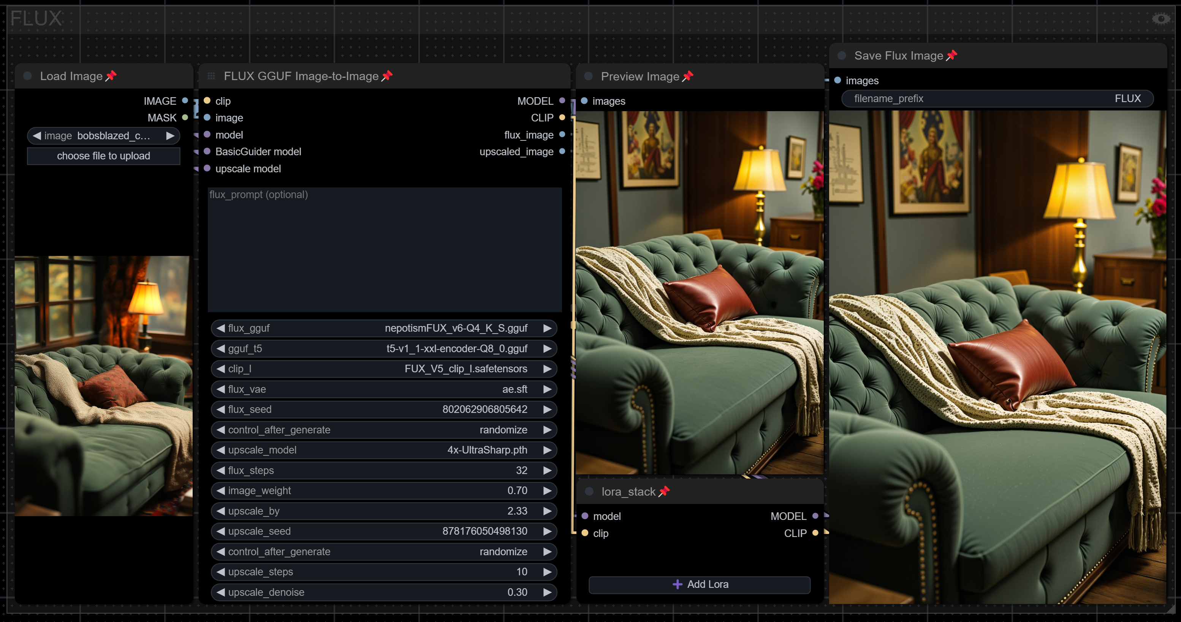This screenshot has height=622, width=1181.
Task: Toggle collapse dot on Preview Image node
Action: 589,77
